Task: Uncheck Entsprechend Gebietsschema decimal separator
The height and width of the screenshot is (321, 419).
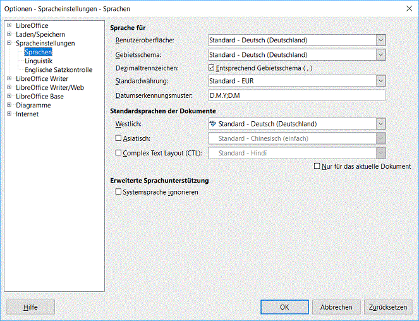Action: click(x=211, y=68)
